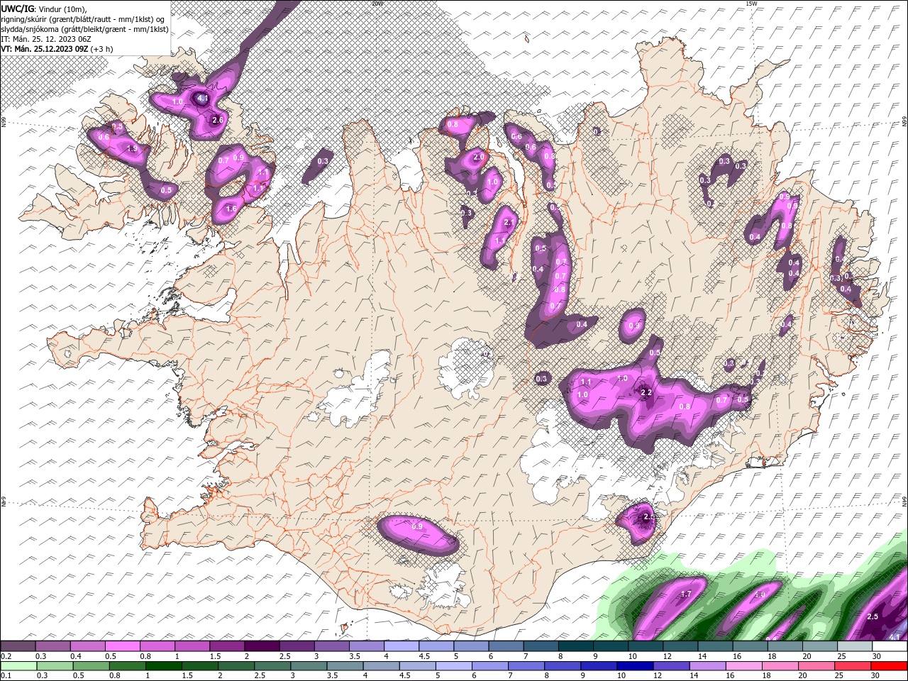This screenshot has width=908, height=681.
Task: Click the (+3 h) forecast offset text
Action: 102,49
